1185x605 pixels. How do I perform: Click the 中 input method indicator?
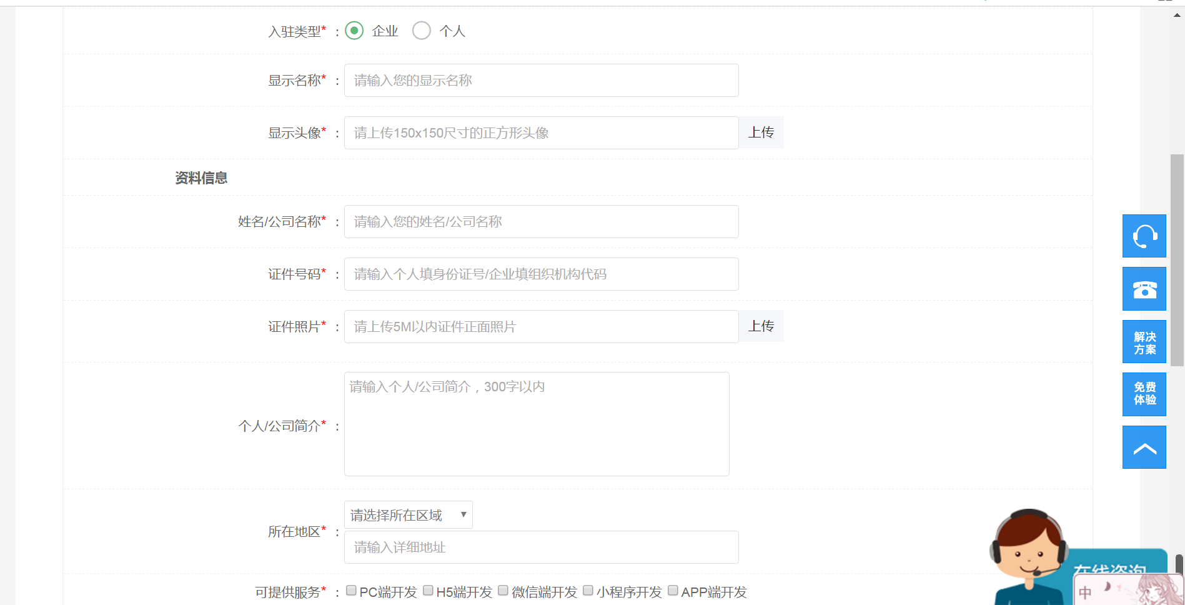(1085, 591)
